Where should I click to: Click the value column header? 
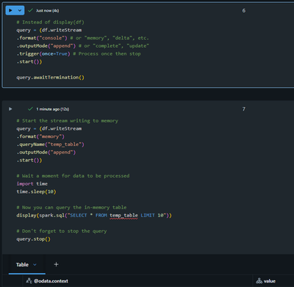[x=270, y=281]
